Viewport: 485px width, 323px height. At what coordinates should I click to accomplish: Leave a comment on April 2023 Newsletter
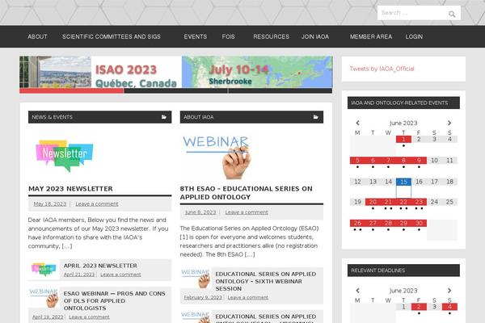(x=120, y=275)
